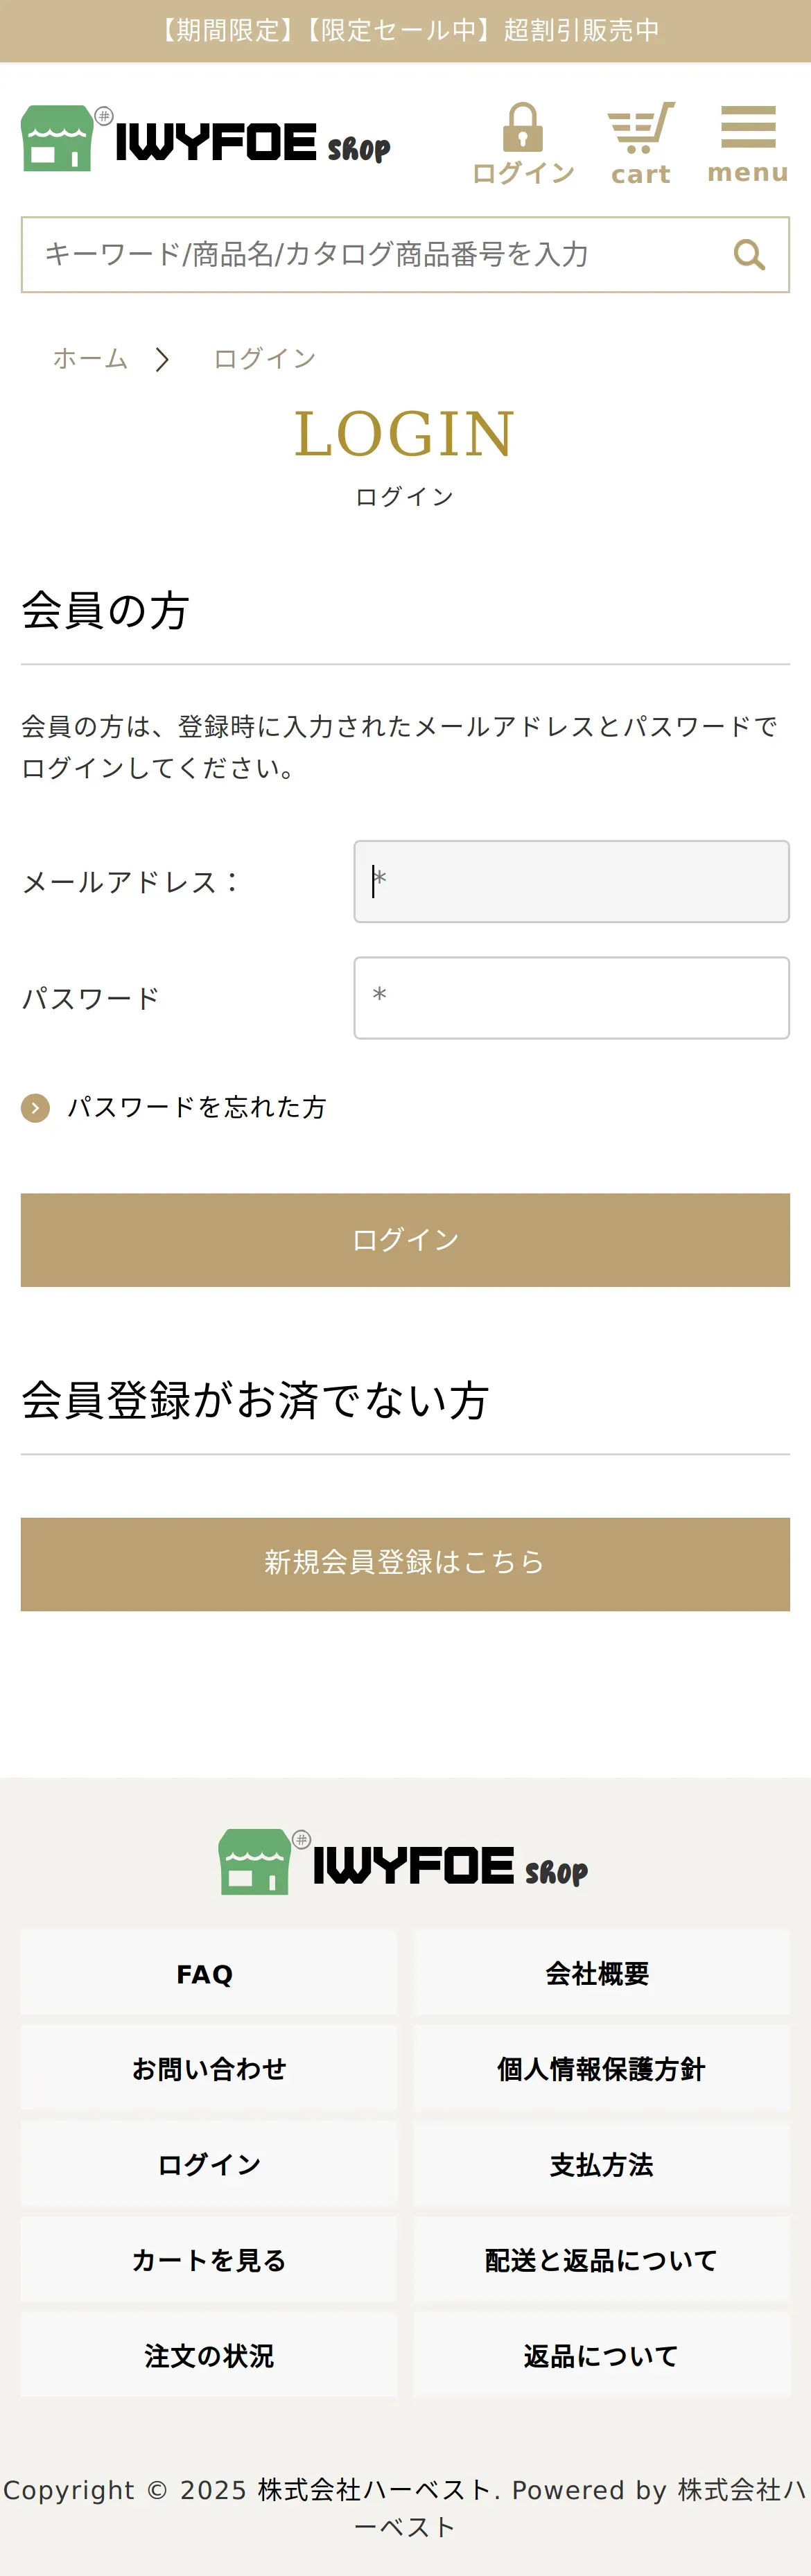Image resolution: width=811 pixels, height=2576 pixels.
Task: Click the breadcrumb chevron separator
Action: (x=162, y=359)
